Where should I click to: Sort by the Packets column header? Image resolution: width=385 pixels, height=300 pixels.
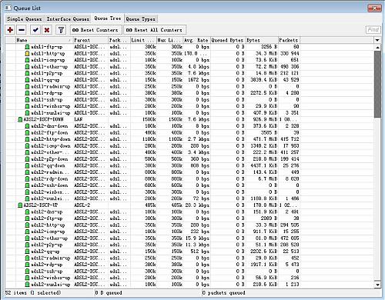tap(289, 40)
